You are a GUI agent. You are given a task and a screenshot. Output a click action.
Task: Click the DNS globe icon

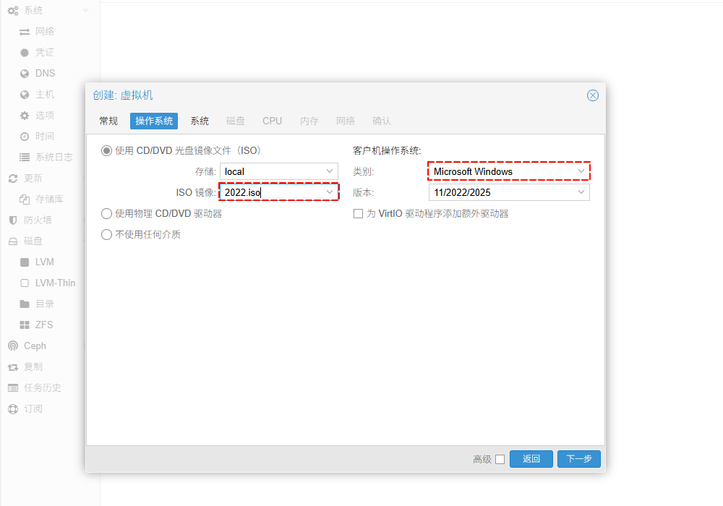point(25,74)
